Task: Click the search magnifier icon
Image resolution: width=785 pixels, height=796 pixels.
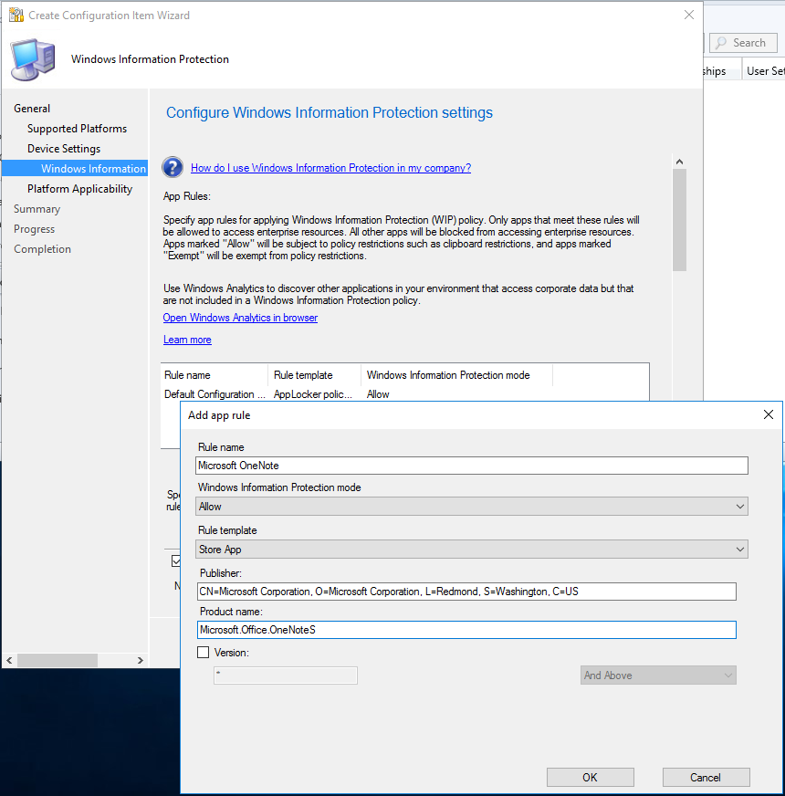Action: coord(721,43)
